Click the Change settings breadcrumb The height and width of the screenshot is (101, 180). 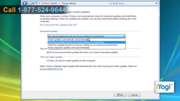(x=69, y=3)
